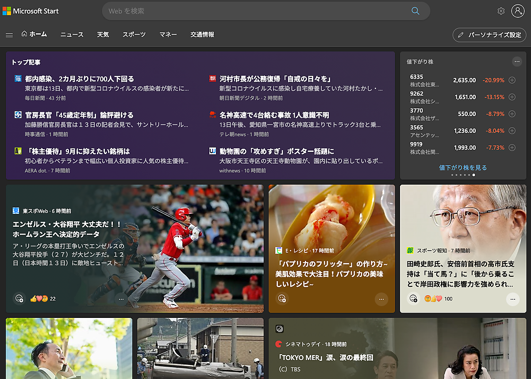The width and height of the screenshot is (531, 379).
Task: Expand options menu on スポーツ報知 article card
Action: pyautogui.click(x=512, y=299)
